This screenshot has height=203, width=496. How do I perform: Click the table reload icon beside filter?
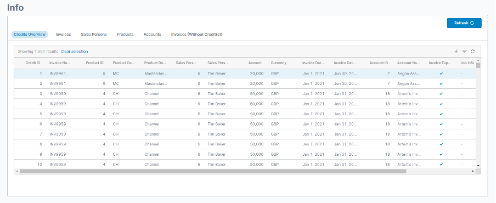(x=472, y=52)
